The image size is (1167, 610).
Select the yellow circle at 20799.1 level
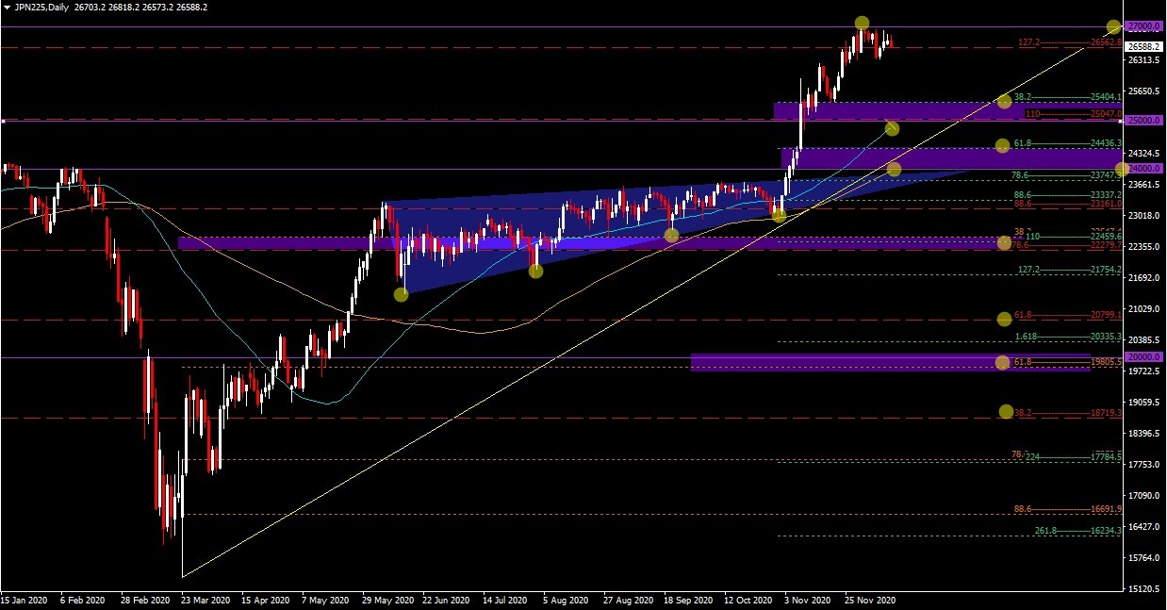(1004, 320)
